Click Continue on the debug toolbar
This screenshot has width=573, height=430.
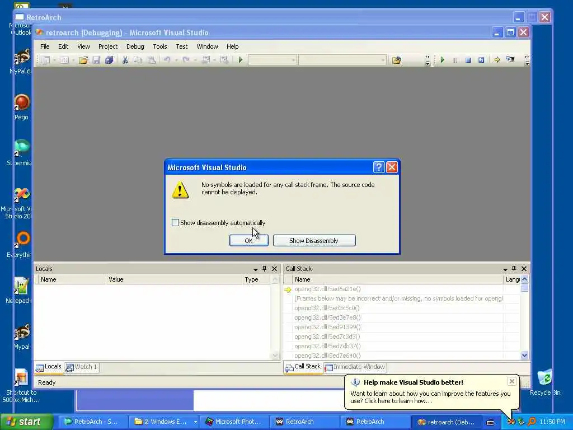click(x=442, y=59)
